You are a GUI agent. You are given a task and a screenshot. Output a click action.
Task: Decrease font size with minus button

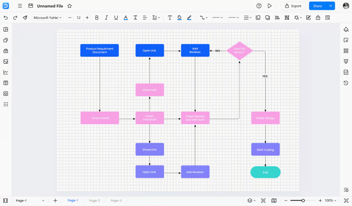click(70, 18)
